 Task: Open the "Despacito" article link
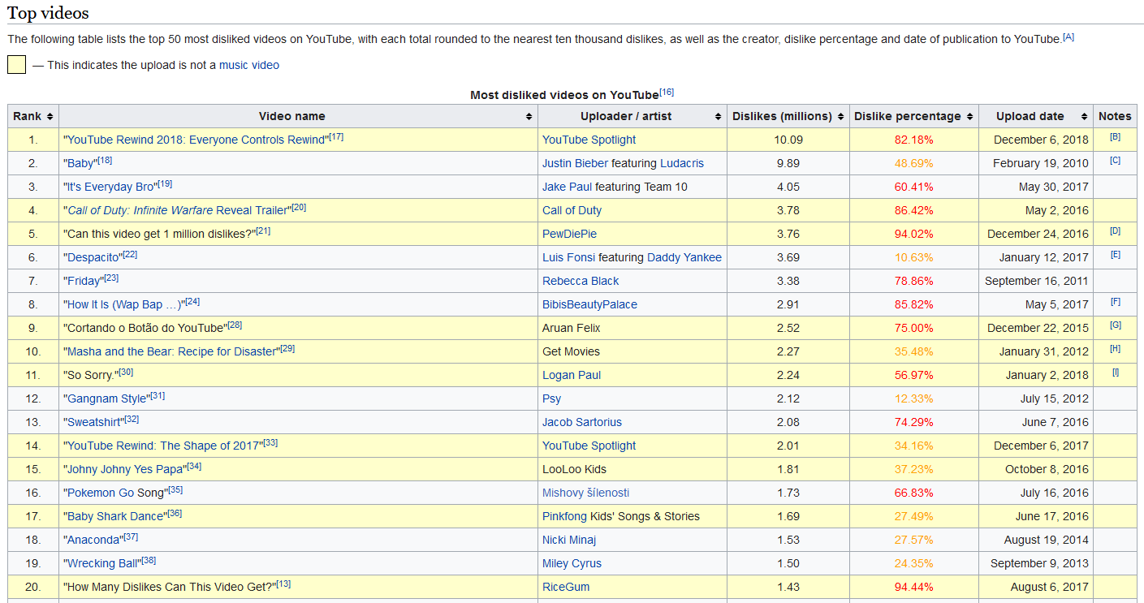(93, 257)
